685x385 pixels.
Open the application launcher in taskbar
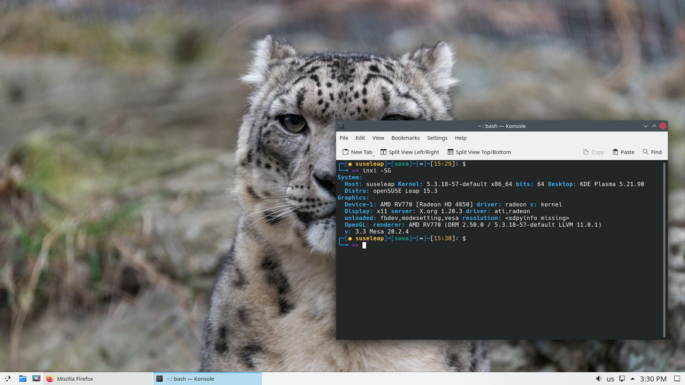tap(7, 379)
